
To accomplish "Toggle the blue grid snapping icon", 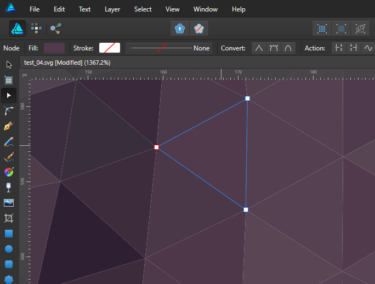I will pos(322,29).
